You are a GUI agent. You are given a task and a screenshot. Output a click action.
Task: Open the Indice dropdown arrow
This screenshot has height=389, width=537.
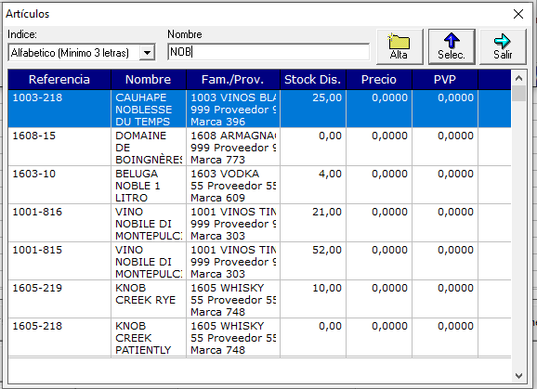(148, 53)
